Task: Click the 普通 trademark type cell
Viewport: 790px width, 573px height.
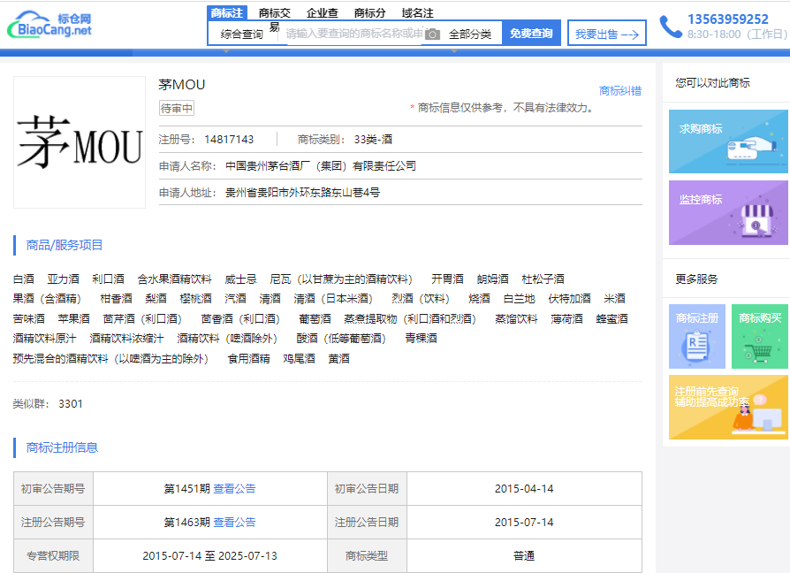Action: coord(524,556)
